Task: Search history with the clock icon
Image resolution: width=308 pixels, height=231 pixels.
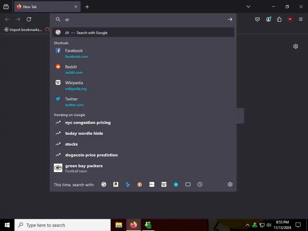Action: tap(200, 184)
